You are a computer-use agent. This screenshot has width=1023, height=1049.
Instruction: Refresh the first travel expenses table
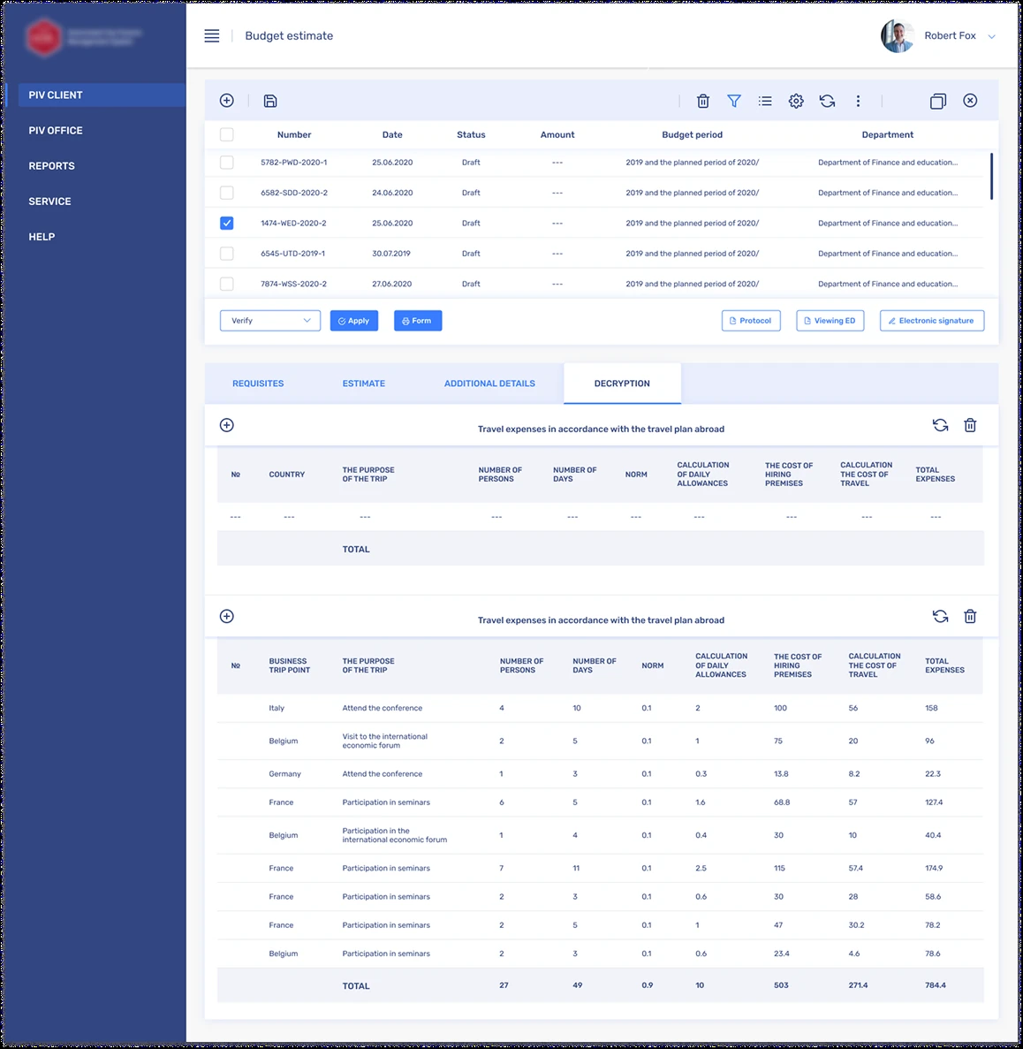pyautogui.click(x=940, y=425)
